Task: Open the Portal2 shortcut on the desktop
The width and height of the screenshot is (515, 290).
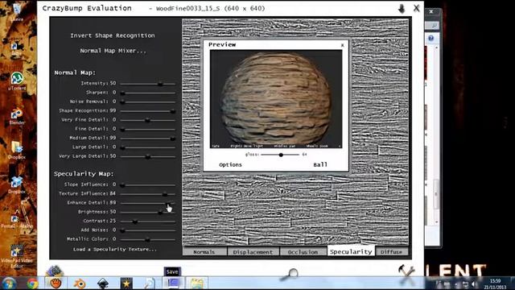Action: (x=16, y=220)
